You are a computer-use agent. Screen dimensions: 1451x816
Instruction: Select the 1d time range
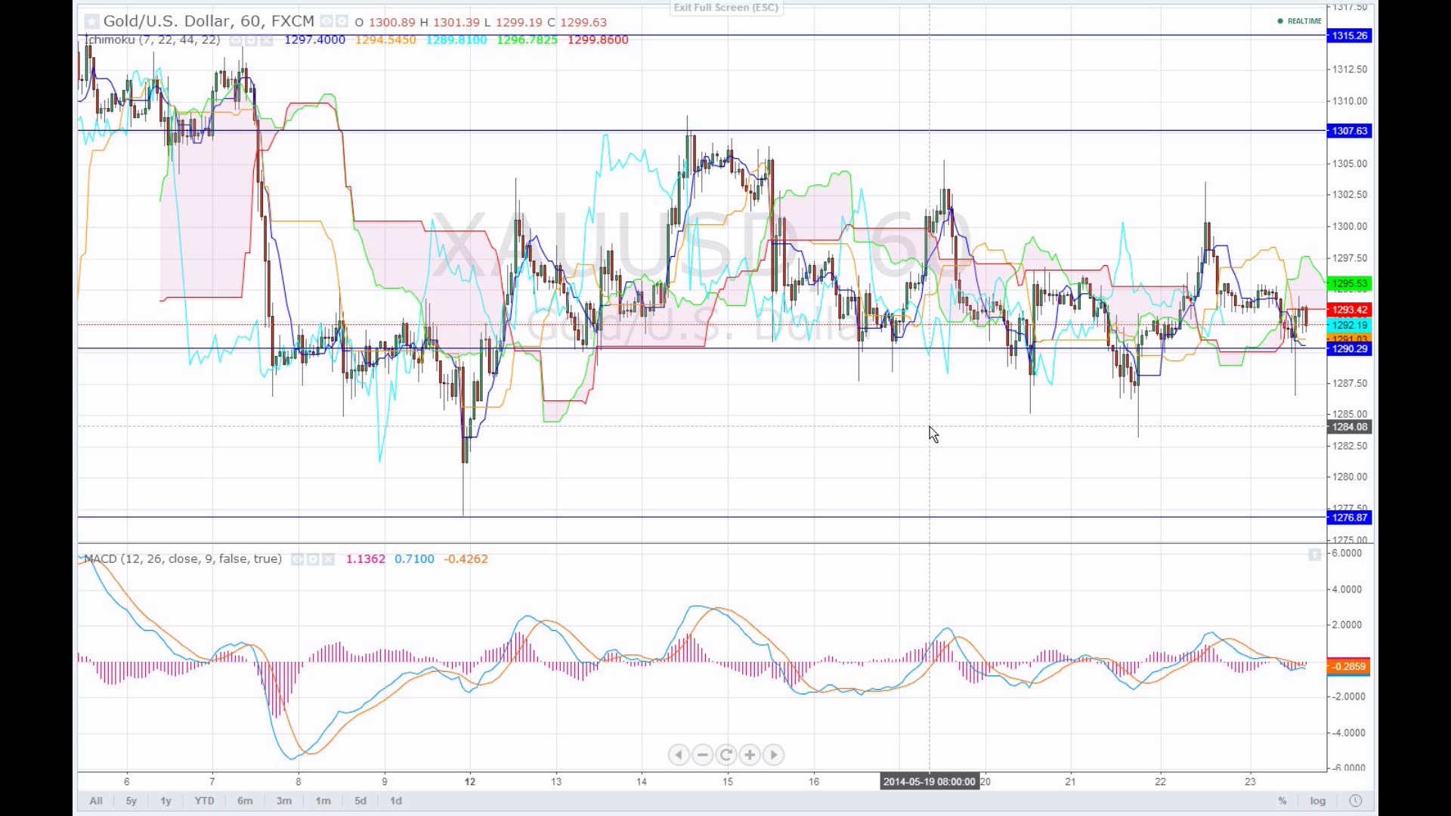[396, 801]
